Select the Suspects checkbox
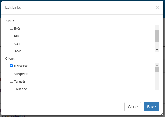 (11, 73)
